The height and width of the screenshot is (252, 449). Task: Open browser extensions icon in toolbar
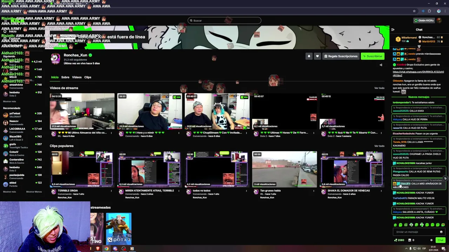(429, 11)
